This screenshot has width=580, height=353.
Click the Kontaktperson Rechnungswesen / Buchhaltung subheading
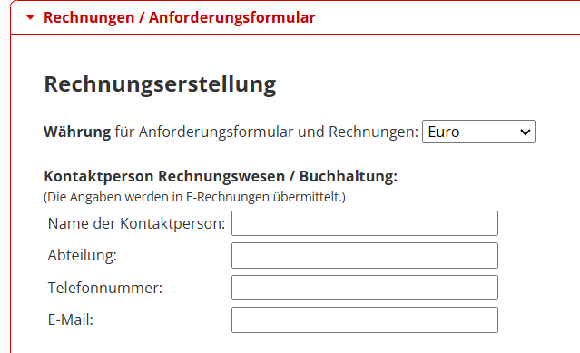coord(221,176)
